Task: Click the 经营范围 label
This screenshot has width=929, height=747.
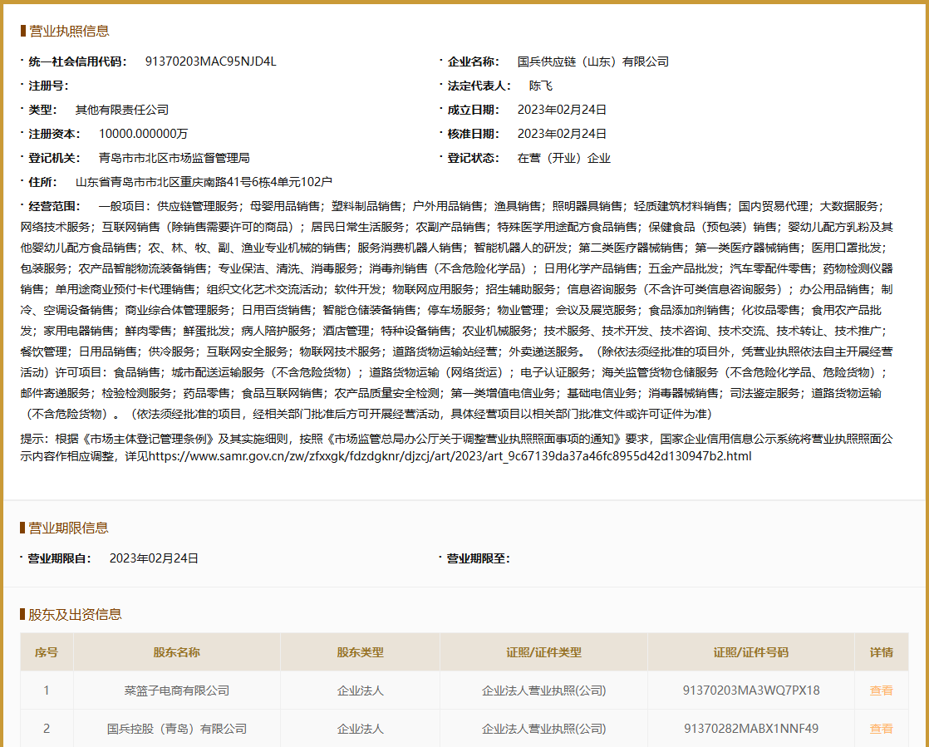Action: click(x=55, y=206)
